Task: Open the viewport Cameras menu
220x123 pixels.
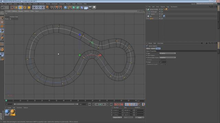Action: (14, 11)
